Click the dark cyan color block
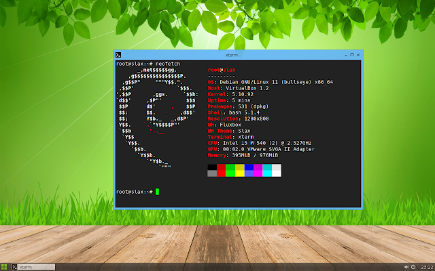This screenshot has height=271, width=435. point(267,167)
